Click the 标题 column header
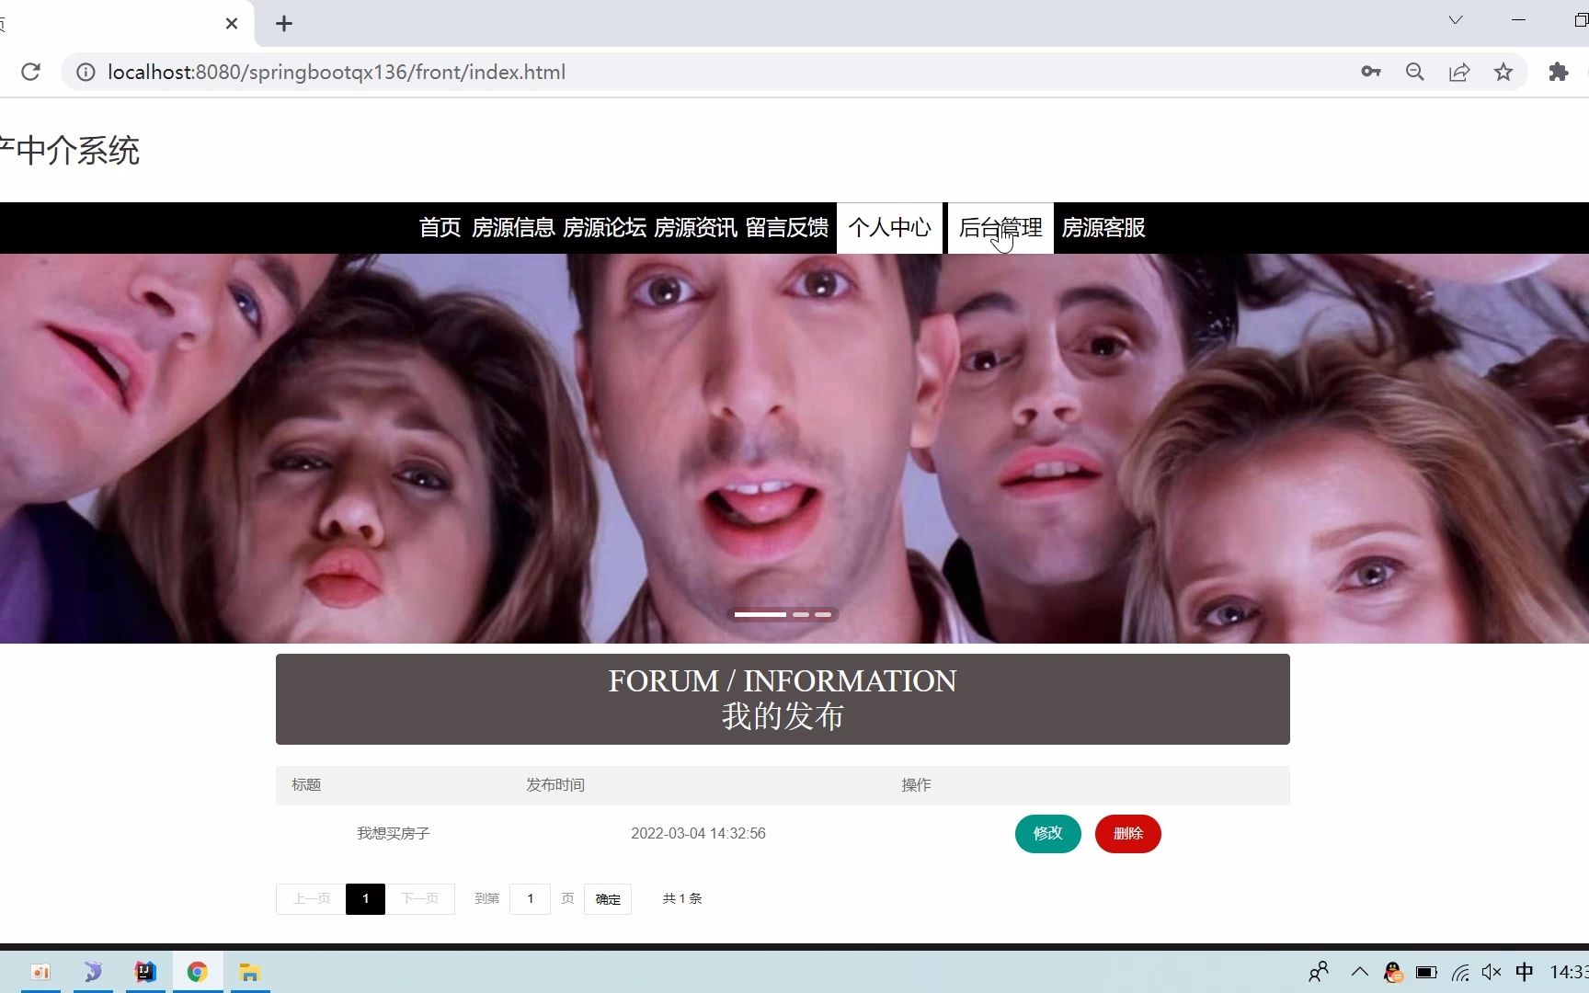This screenshot has height=993, width=1589. click(306, 784)
